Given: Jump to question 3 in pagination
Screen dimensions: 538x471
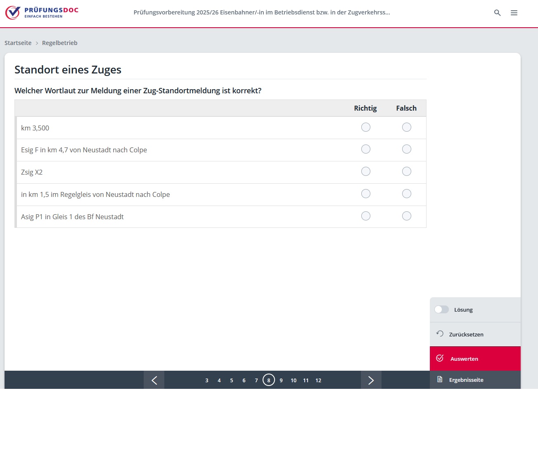Looking at the screenshot, I should (x=207, y=381).
